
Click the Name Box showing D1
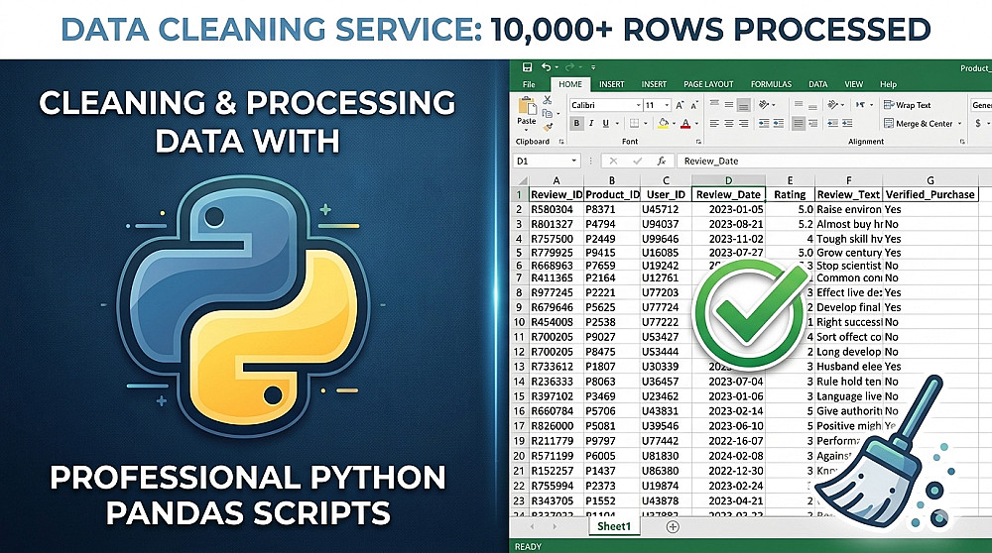tap(547, 161)
